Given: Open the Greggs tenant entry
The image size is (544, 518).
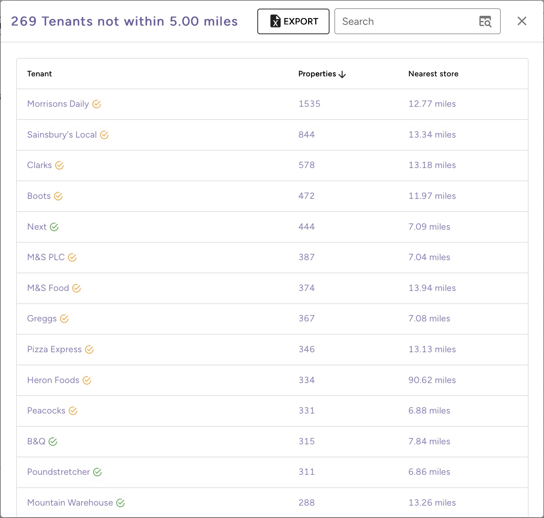Looking at the screenshot, I should click(42, 319).
